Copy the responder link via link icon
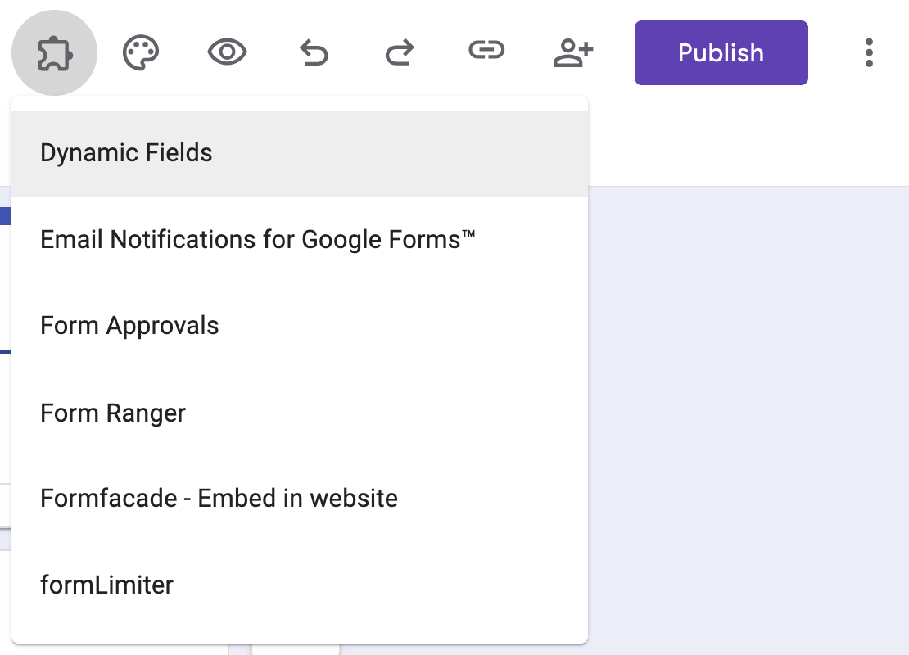 point(486,52)
